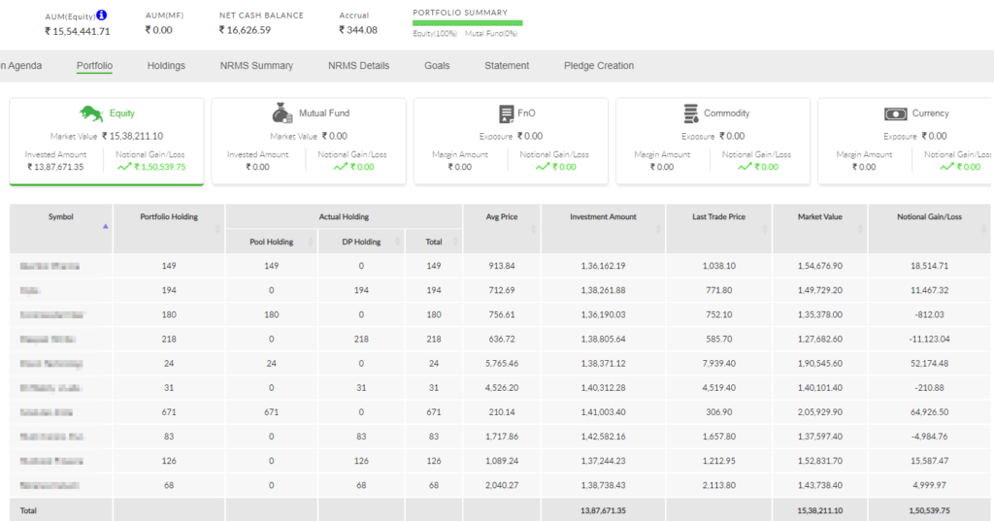Click total notional gain 1,50,539.75
Screen dimensions: 994x521
(929, 510)
